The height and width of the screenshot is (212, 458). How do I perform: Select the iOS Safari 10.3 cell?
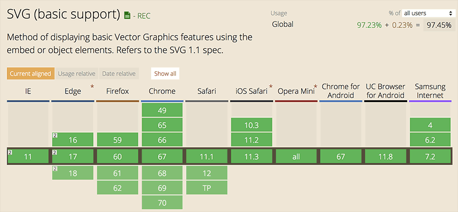point(251,125)
